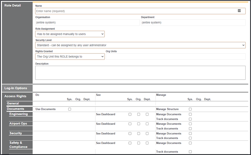
Task: Check Security Manage Documents checkbox
Action: pyautogui.click(x=190, y=133)
